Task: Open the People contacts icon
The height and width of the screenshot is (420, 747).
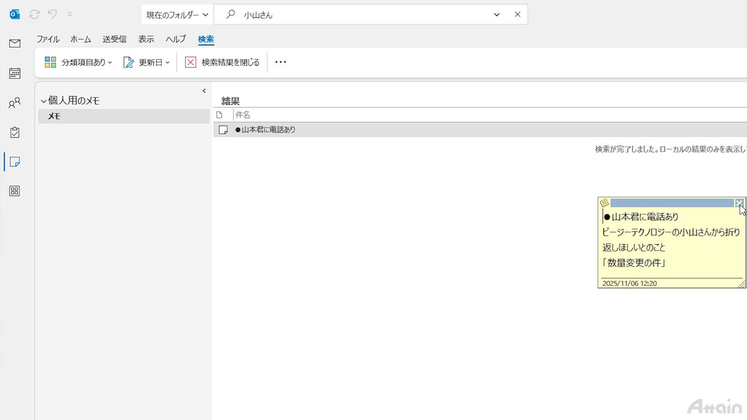Action: [x=15, y=103]
